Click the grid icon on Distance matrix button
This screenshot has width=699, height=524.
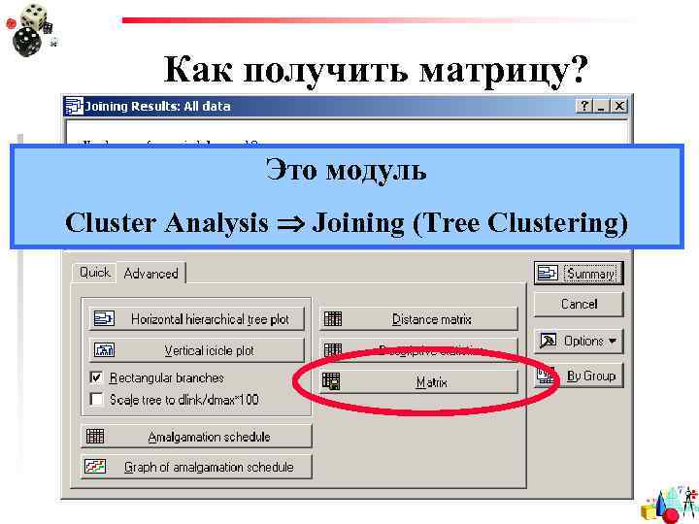tap(333, 319)
